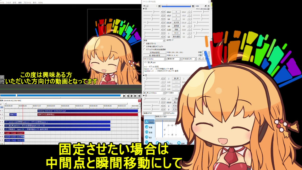The height and width of the screenshot is (170, 302).
Task: Click the X left slider track
Action: point(152,12)
